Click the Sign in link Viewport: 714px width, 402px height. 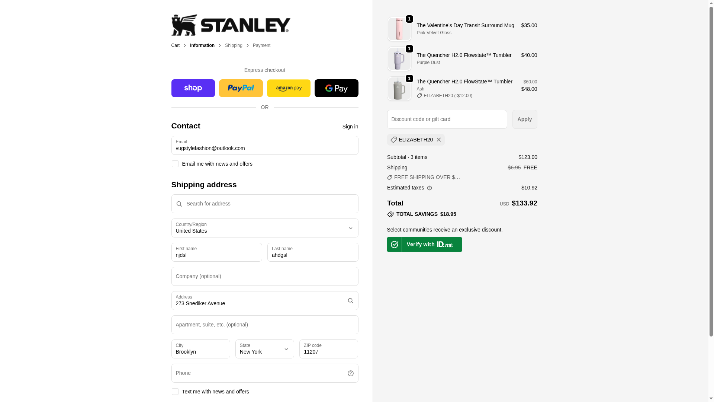(x=350, y=127)
